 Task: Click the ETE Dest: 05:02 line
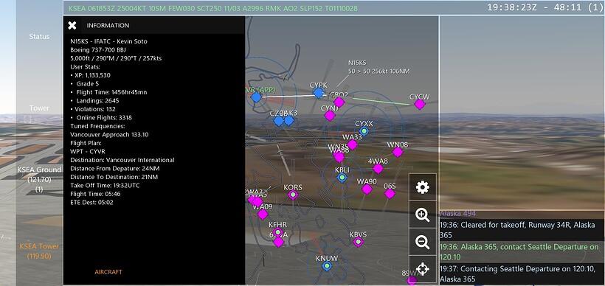tap(91, 203)
